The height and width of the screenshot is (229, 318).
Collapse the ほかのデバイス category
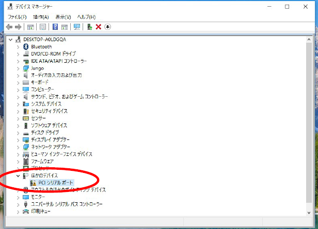[x=19, y=175]
